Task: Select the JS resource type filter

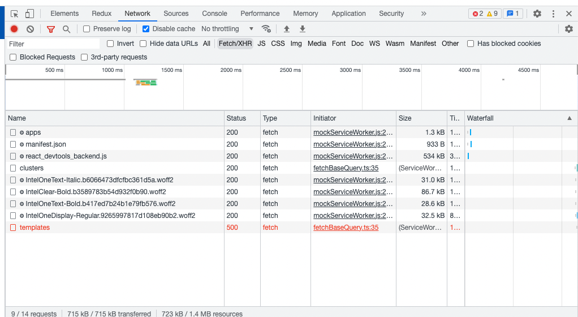Action: [x=261, y=44]
